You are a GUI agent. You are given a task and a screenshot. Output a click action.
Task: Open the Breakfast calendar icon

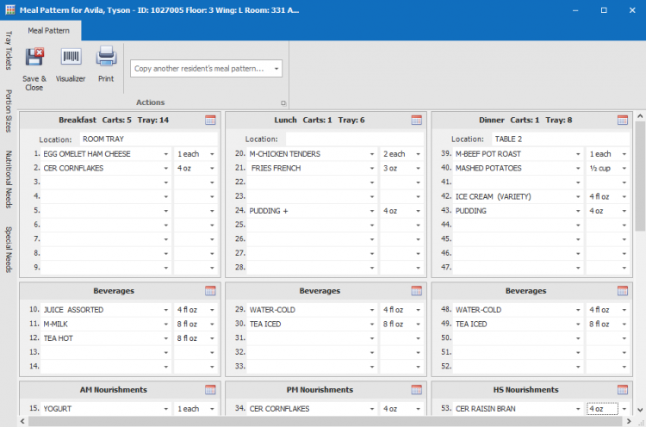tap(211, 120)
